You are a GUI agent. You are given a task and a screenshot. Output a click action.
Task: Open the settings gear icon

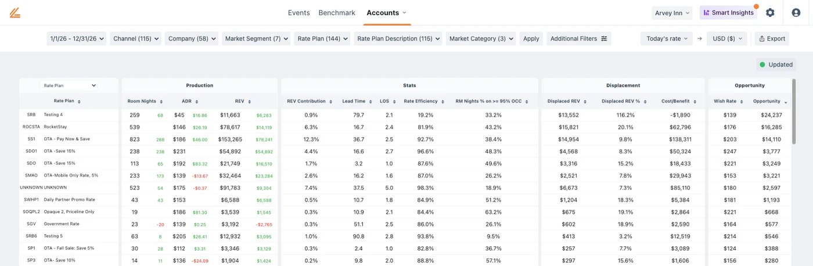pyautogui.click(x=770, y=13)
